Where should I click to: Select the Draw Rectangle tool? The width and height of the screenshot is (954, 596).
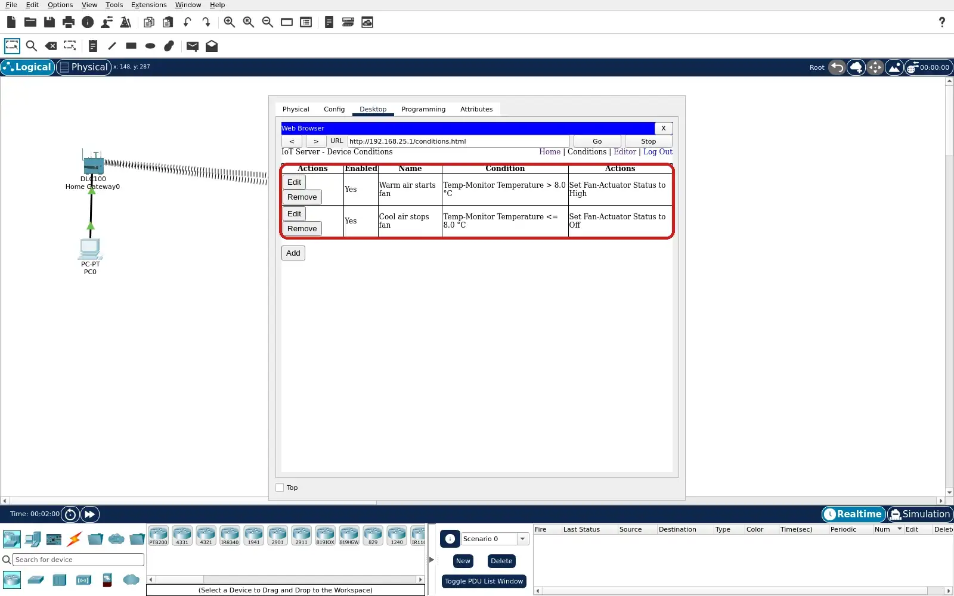[x=131, y=46]
